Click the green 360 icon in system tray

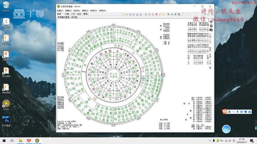(x=218, y=141)
